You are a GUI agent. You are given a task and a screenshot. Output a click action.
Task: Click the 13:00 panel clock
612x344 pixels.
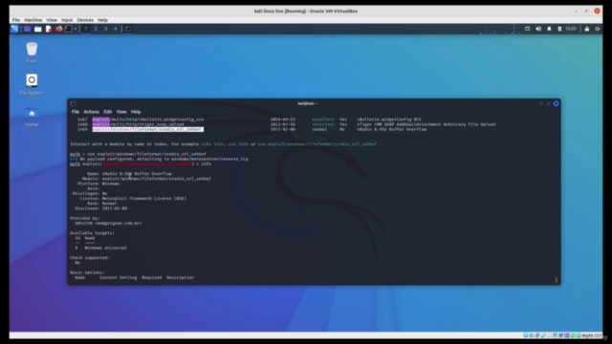point(571,29)
